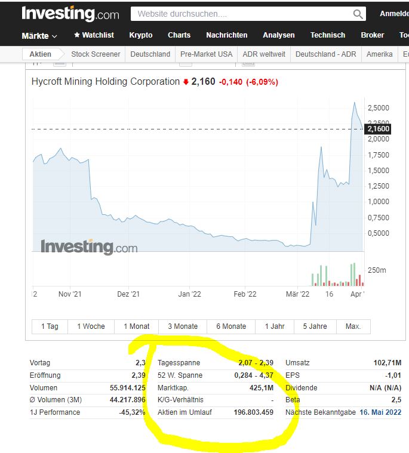Select the Max. chart timeframe
The width and height of the screenshot is (409, 453).
pos(353,326)
